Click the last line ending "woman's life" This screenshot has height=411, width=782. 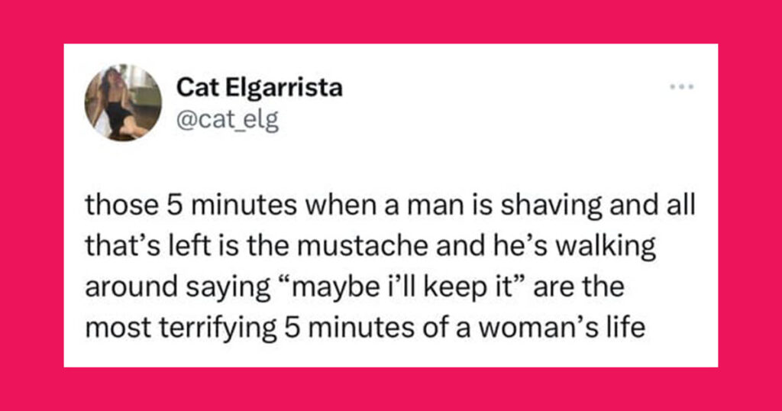(x=365, y=328)
